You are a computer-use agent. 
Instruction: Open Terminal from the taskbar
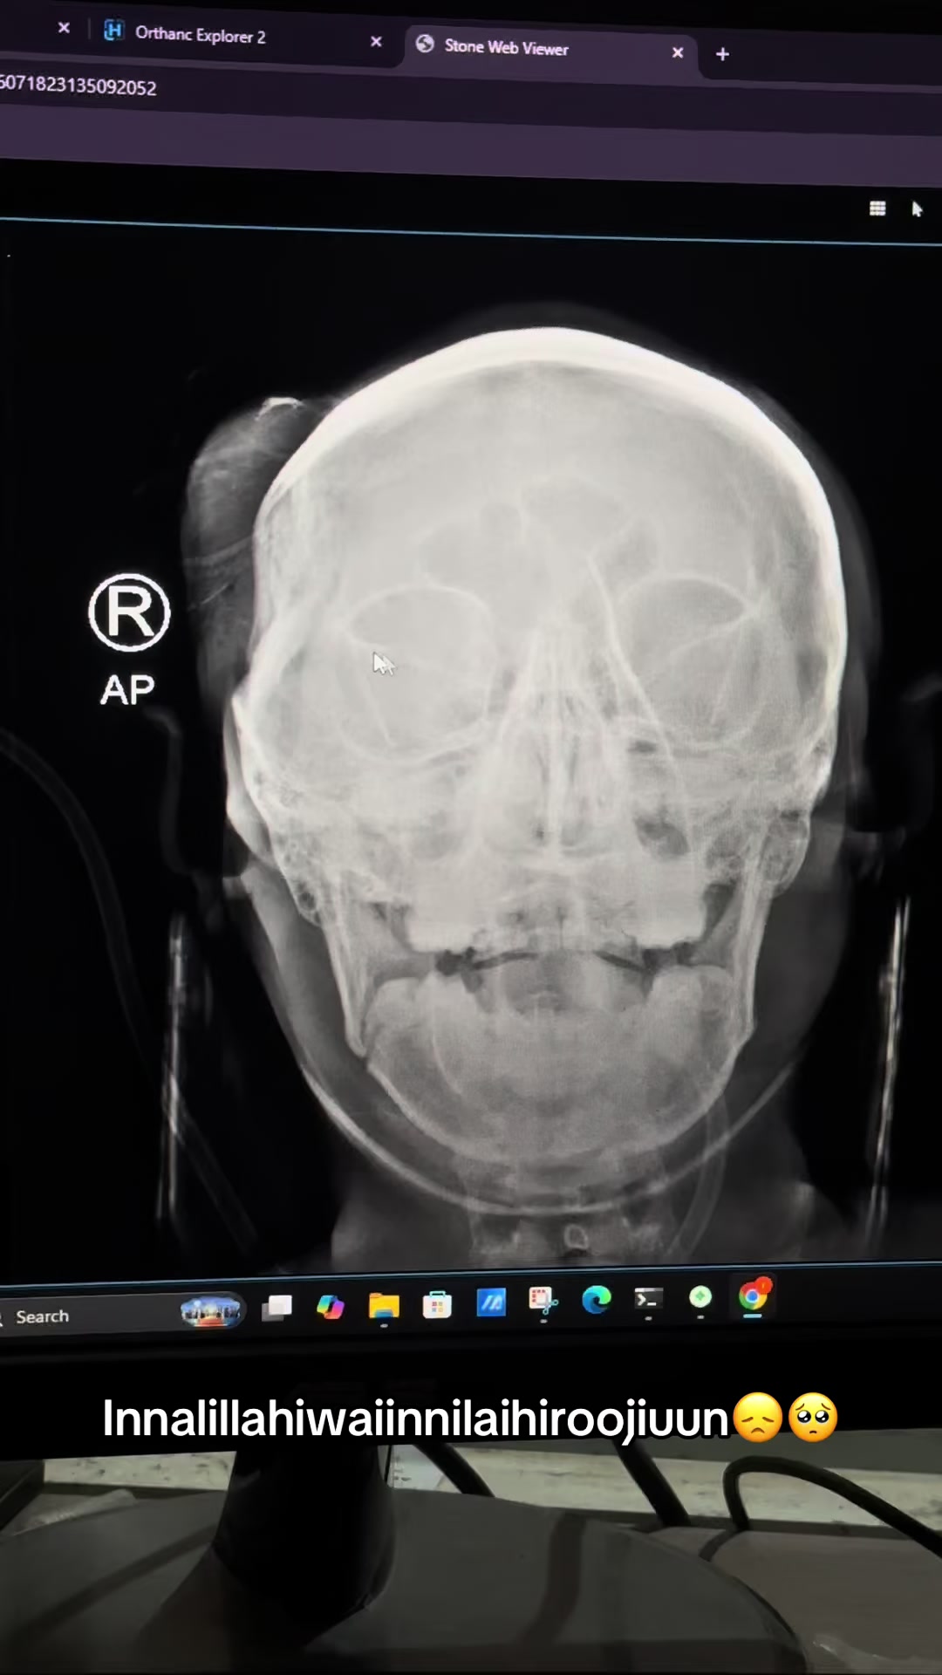point(648,1300)
